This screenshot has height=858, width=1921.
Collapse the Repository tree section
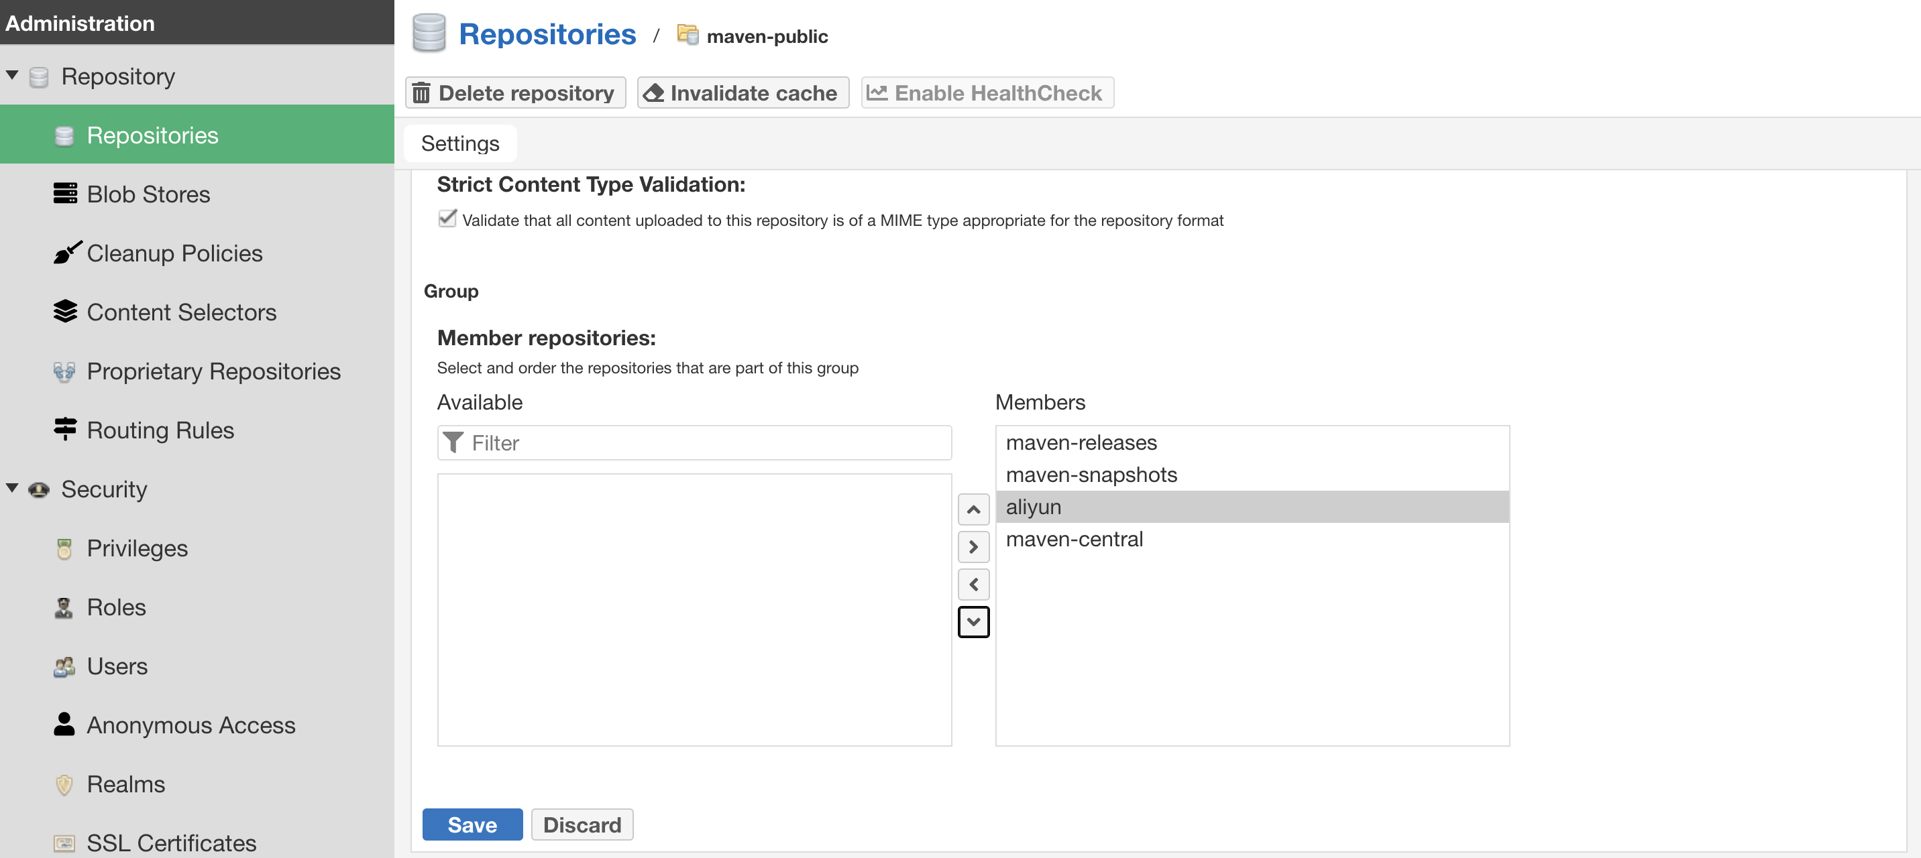coord(13,75)
